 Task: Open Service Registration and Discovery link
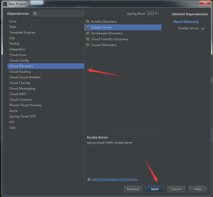115,179
